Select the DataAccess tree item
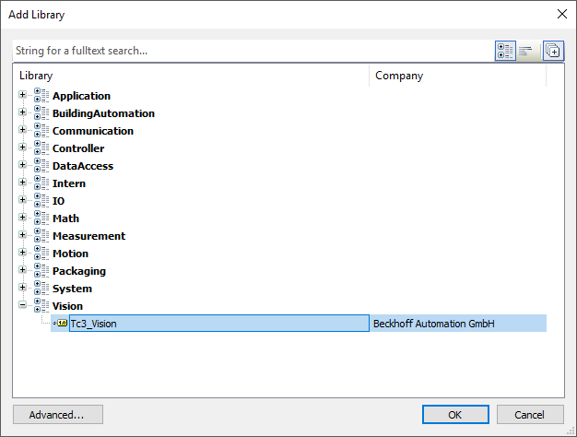Viewport: 577px width, 437px height. (x=83, y=166)
